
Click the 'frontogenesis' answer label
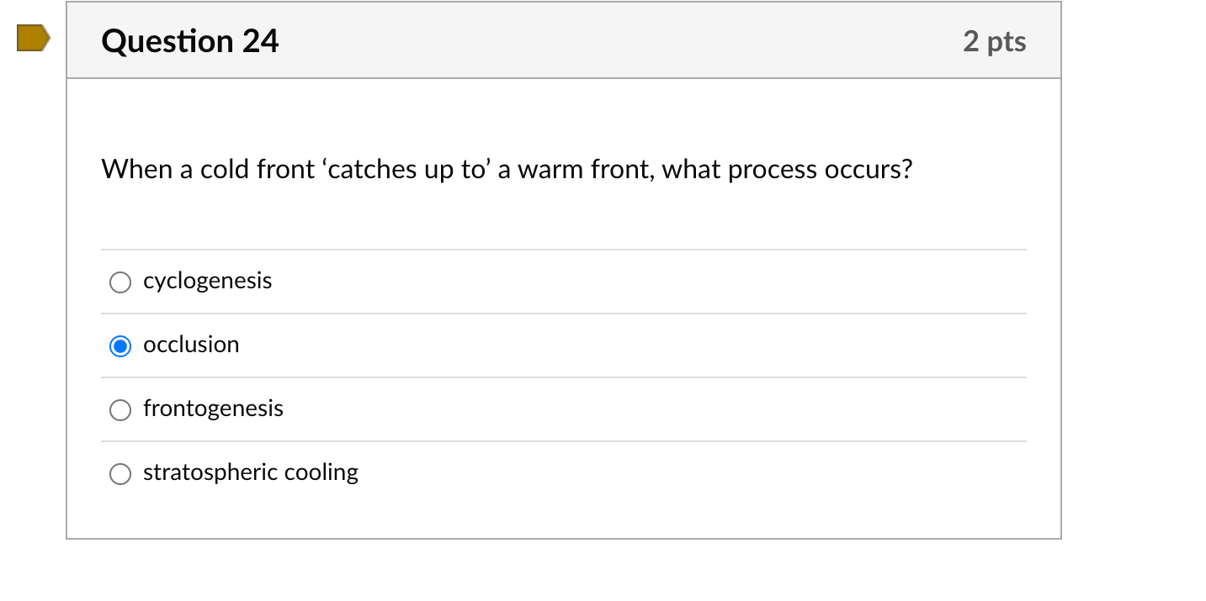(x=213, y=409)
